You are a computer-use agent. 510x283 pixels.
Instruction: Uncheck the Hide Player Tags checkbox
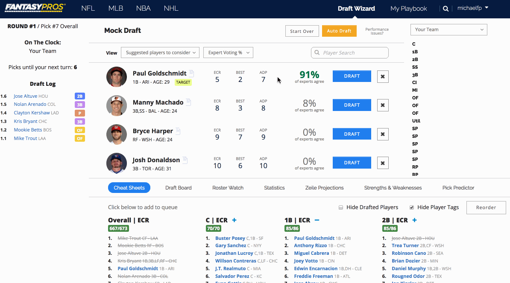tap(411, 207)
